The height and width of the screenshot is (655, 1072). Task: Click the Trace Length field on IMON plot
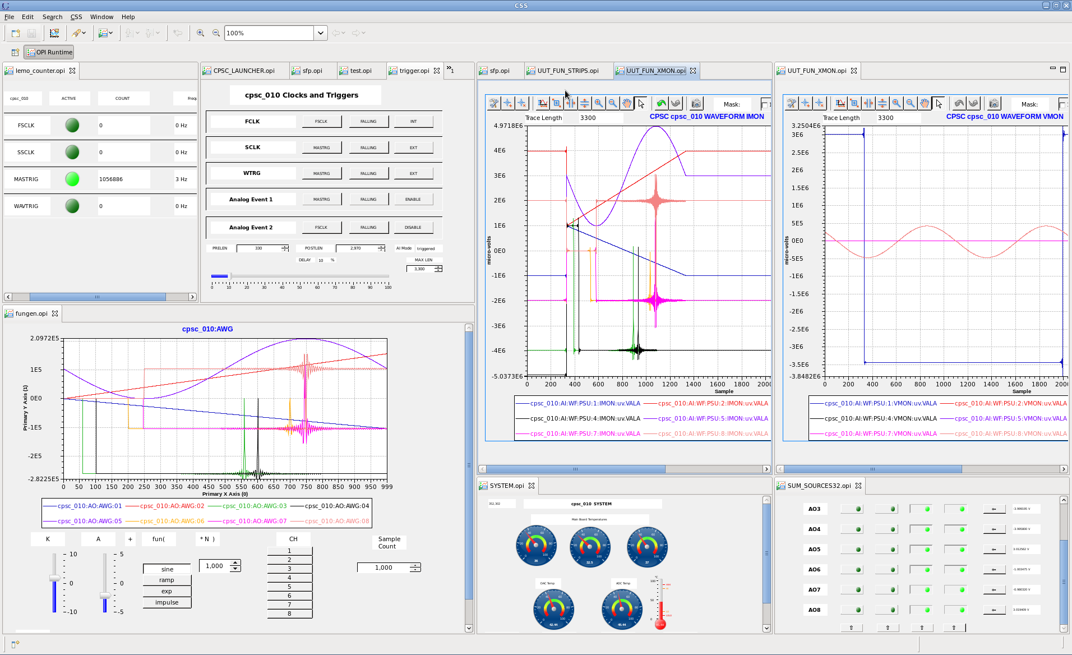(600, 118)
